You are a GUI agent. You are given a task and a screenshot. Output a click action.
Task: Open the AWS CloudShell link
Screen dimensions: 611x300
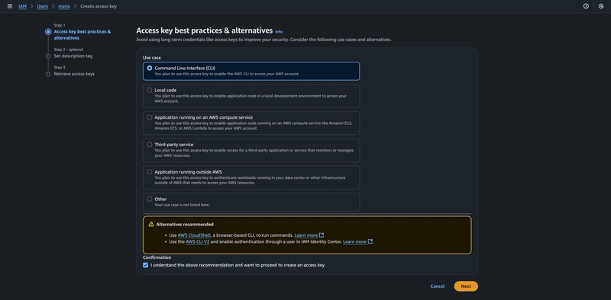(x=194, y=235)
